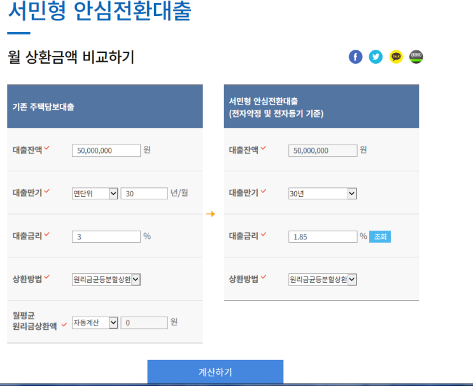
Task: Click 대출금리 field showing 3
Action: tap(106, 236)
